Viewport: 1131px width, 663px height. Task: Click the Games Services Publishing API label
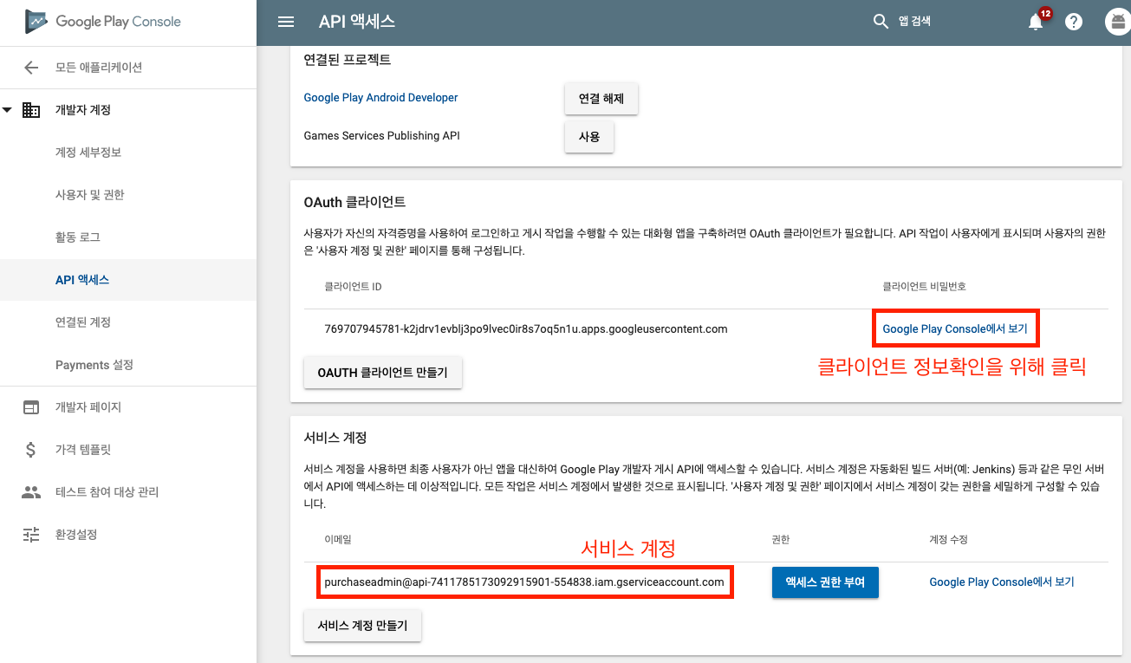click(x=381, y=136)
